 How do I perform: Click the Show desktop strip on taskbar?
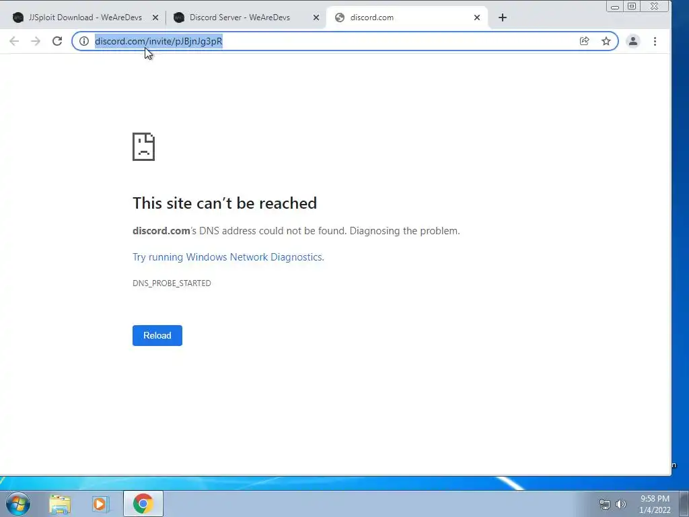tap(684, 504)
